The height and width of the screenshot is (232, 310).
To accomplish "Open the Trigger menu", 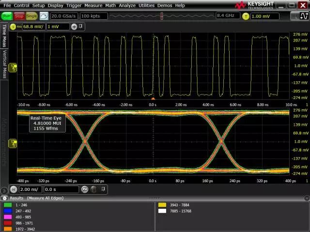I will click(x=74, y=5).
